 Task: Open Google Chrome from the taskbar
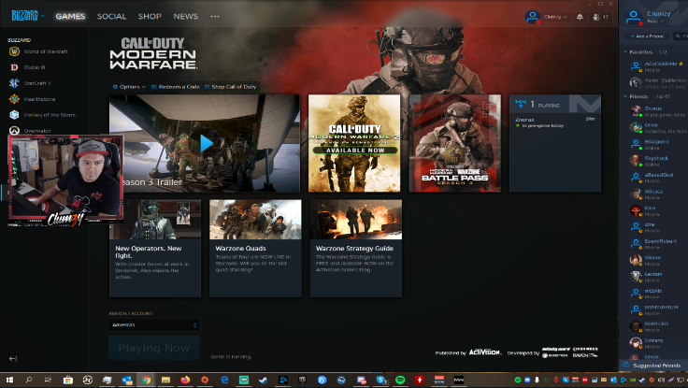[x=146, y=380]
